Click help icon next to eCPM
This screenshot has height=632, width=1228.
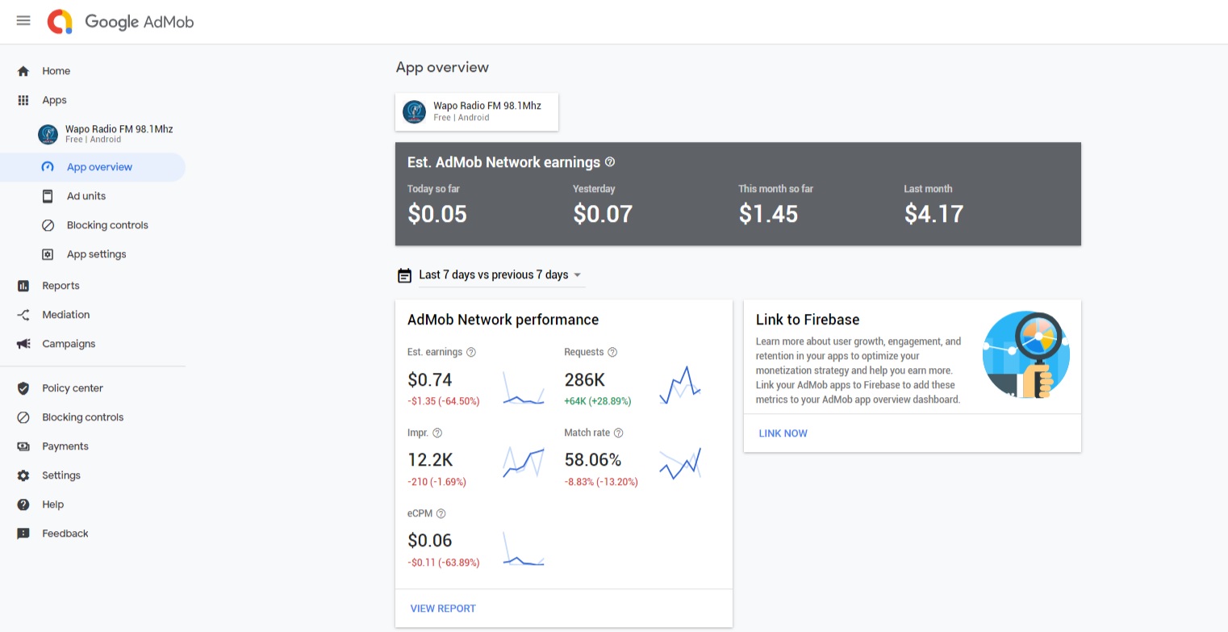pyautogui.click(x=441, y=513)
